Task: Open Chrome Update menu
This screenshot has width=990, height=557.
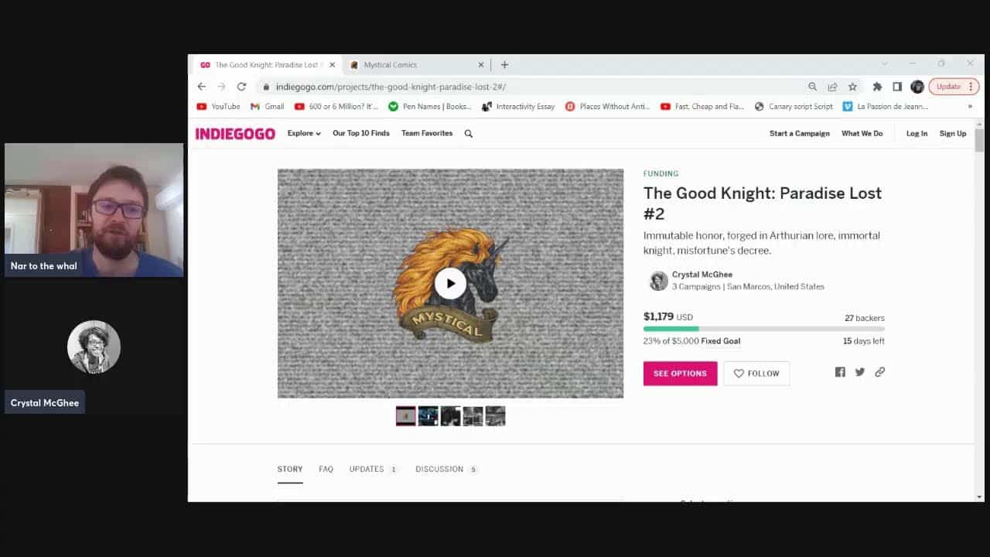Action: tap(954, 87)
